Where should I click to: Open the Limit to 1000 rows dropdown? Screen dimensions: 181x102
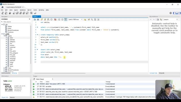(75, 20)
